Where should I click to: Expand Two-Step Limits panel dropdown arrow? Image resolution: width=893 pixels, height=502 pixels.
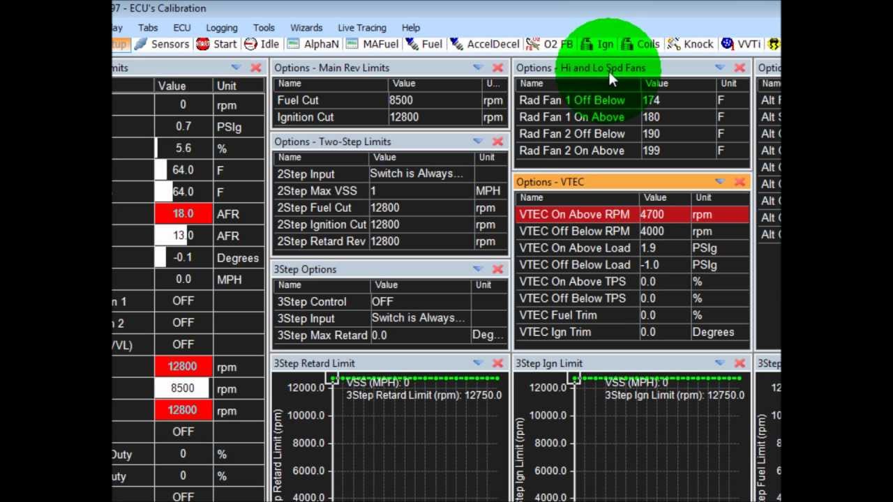click(478, 142)
